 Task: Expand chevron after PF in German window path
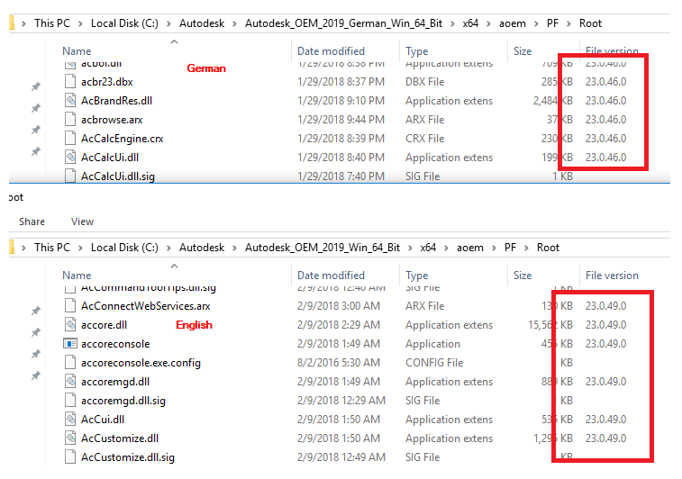[568, 23]
